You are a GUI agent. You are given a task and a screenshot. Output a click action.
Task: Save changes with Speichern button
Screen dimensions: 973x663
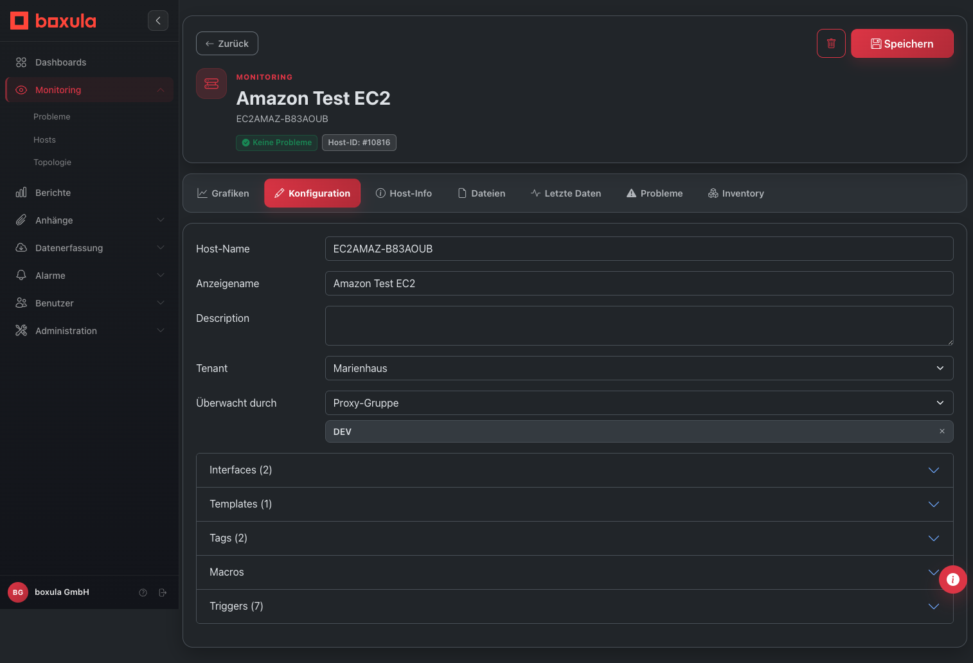point(902,44)
